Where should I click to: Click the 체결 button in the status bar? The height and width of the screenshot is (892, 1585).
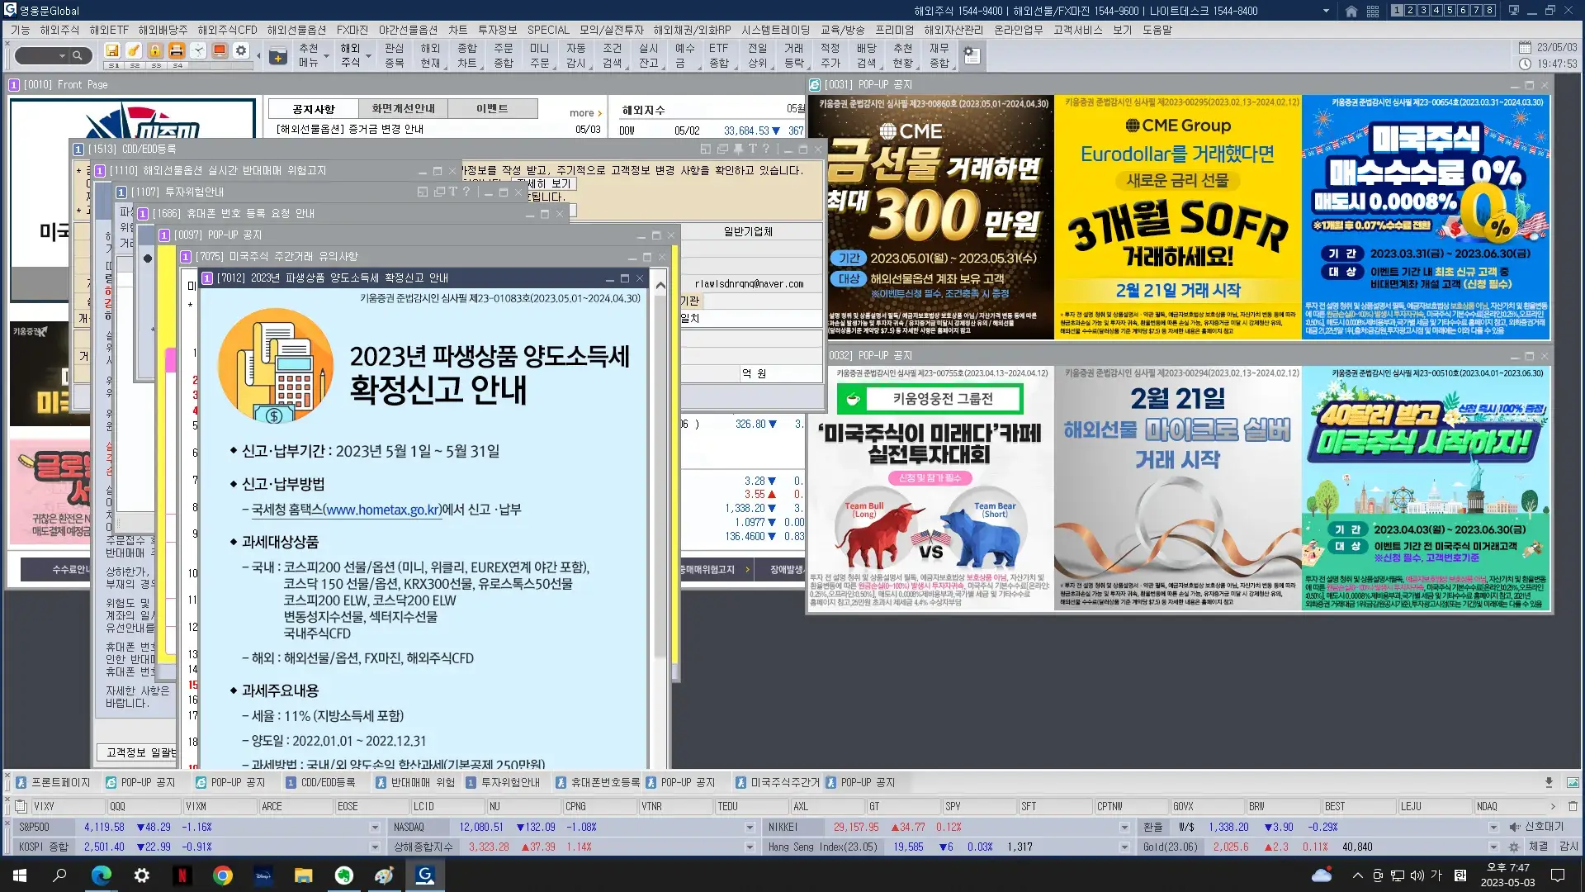(x=1538, y=847)
